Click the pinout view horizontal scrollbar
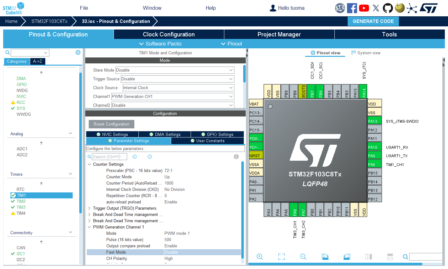The image size is (448, 269). (x=335, y=264)
